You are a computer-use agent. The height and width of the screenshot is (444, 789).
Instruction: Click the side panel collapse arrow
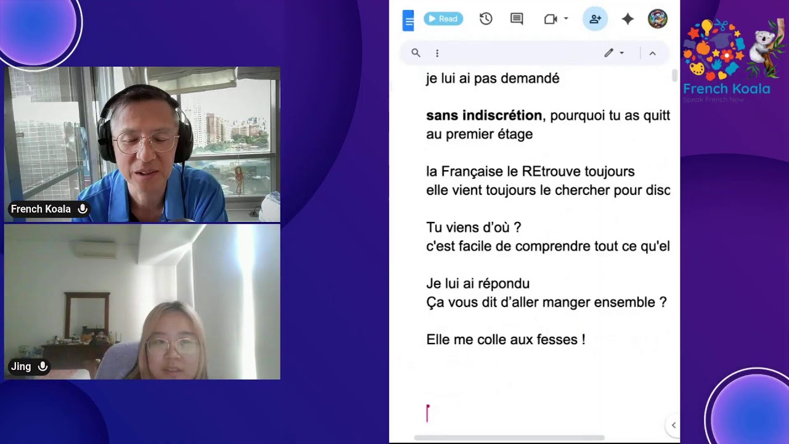673,425
